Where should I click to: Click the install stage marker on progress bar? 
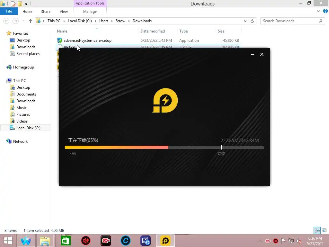point(221,147)
